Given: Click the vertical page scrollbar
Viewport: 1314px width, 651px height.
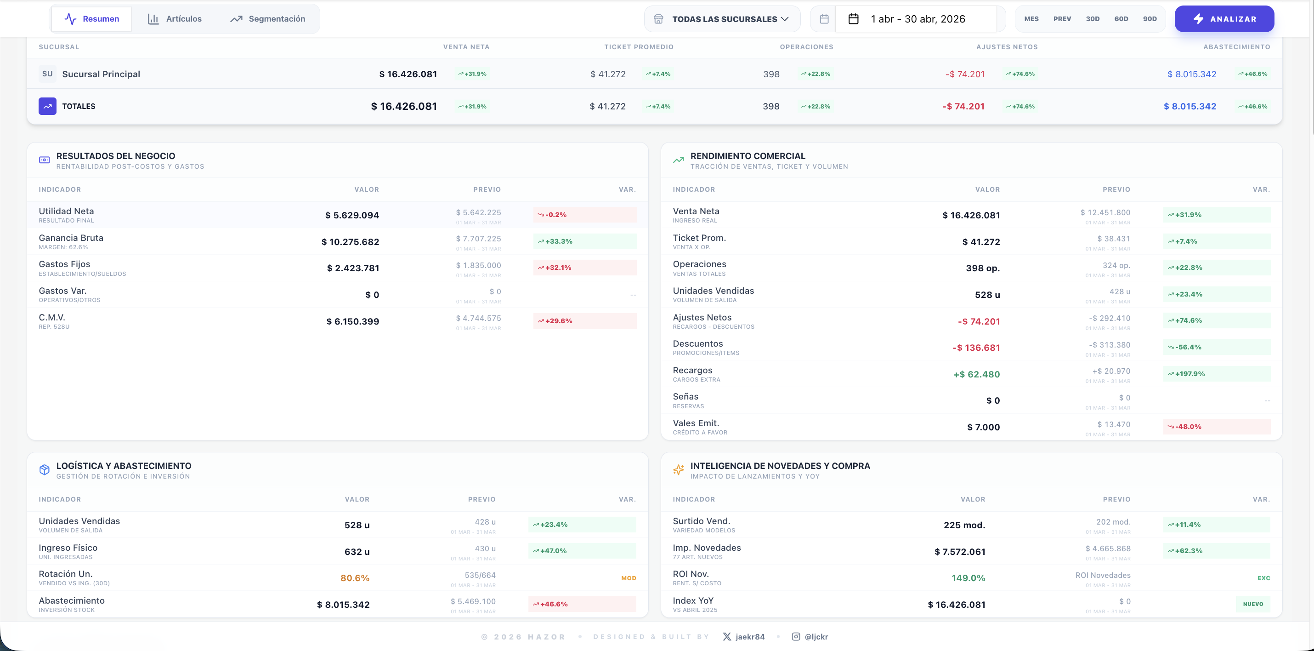Looking at the screenshot, I should 1310,306.
